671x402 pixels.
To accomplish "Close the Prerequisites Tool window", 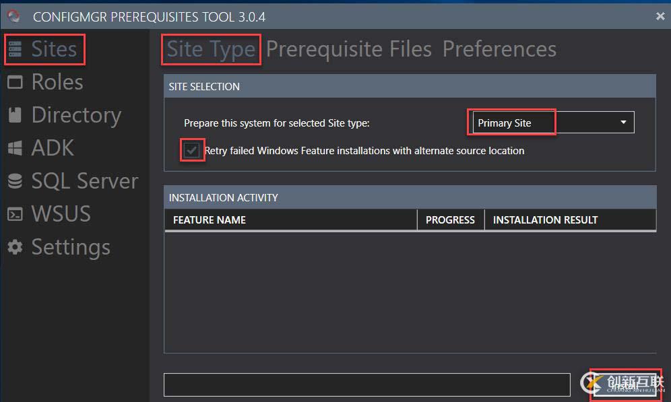I will tap(660, 16).
